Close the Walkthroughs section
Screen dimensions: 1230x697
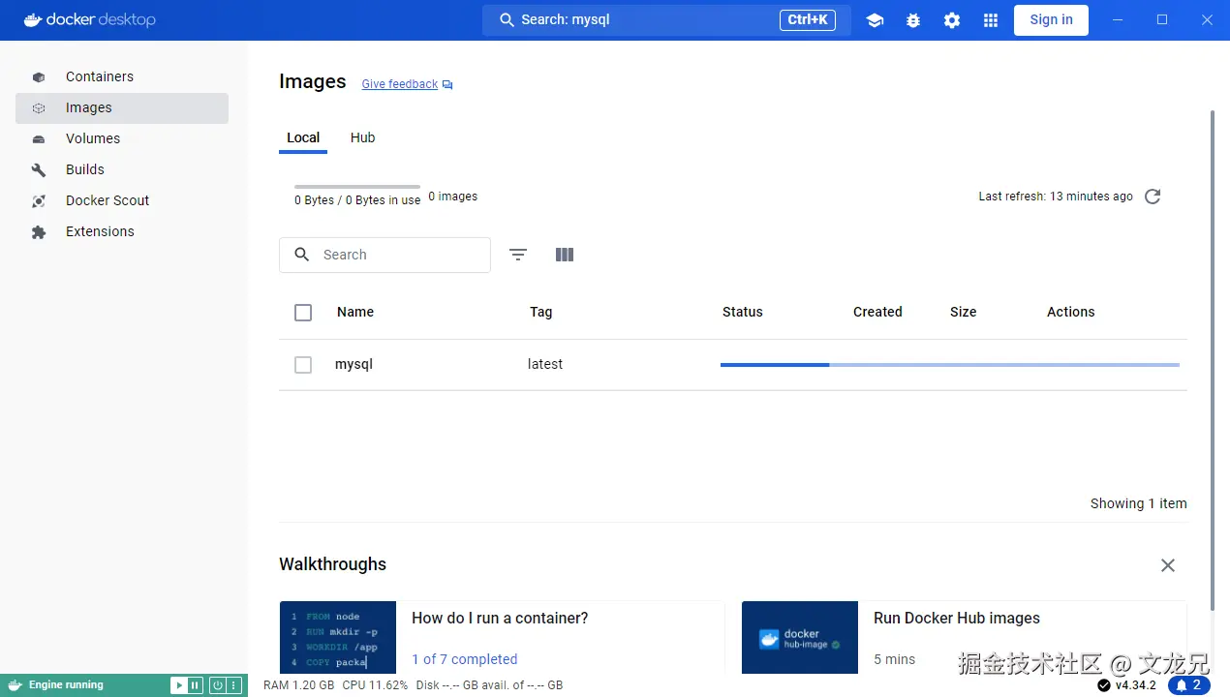[x=1168, y=565]
